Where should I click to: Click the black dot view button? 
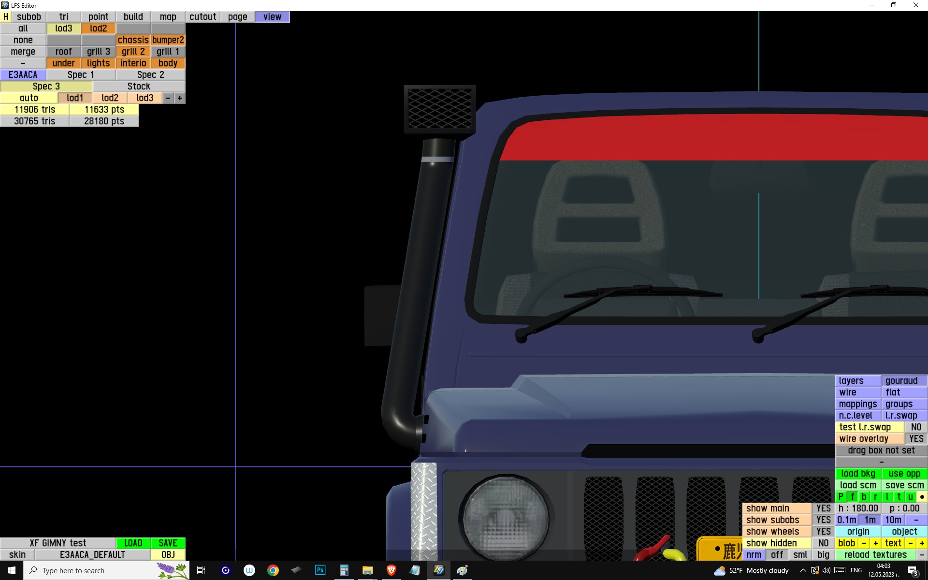[922, 496]
